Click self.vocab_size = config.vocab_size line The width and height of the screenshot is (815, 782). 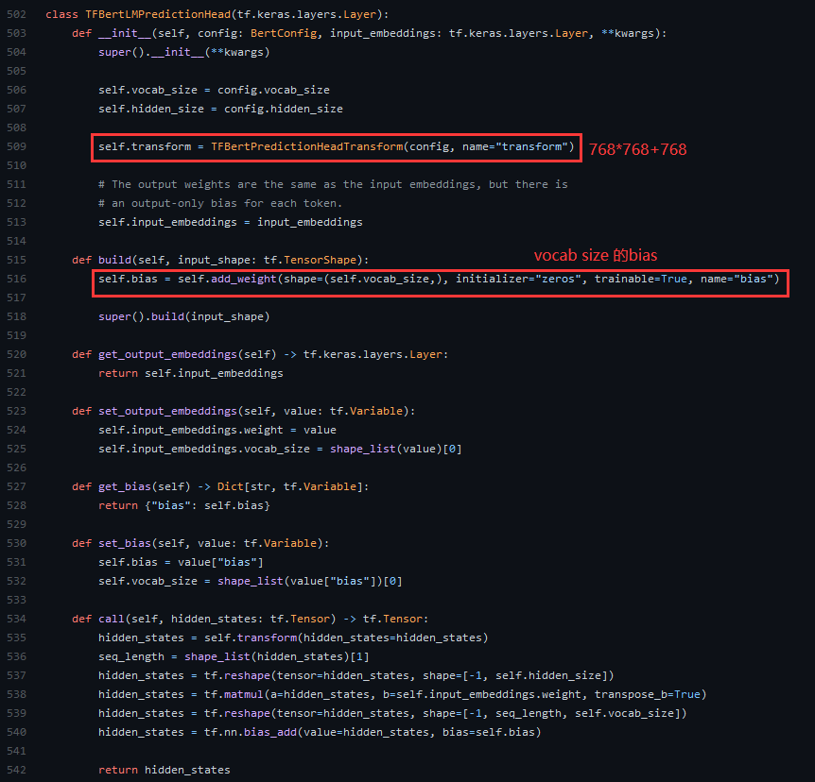[214, 90]
